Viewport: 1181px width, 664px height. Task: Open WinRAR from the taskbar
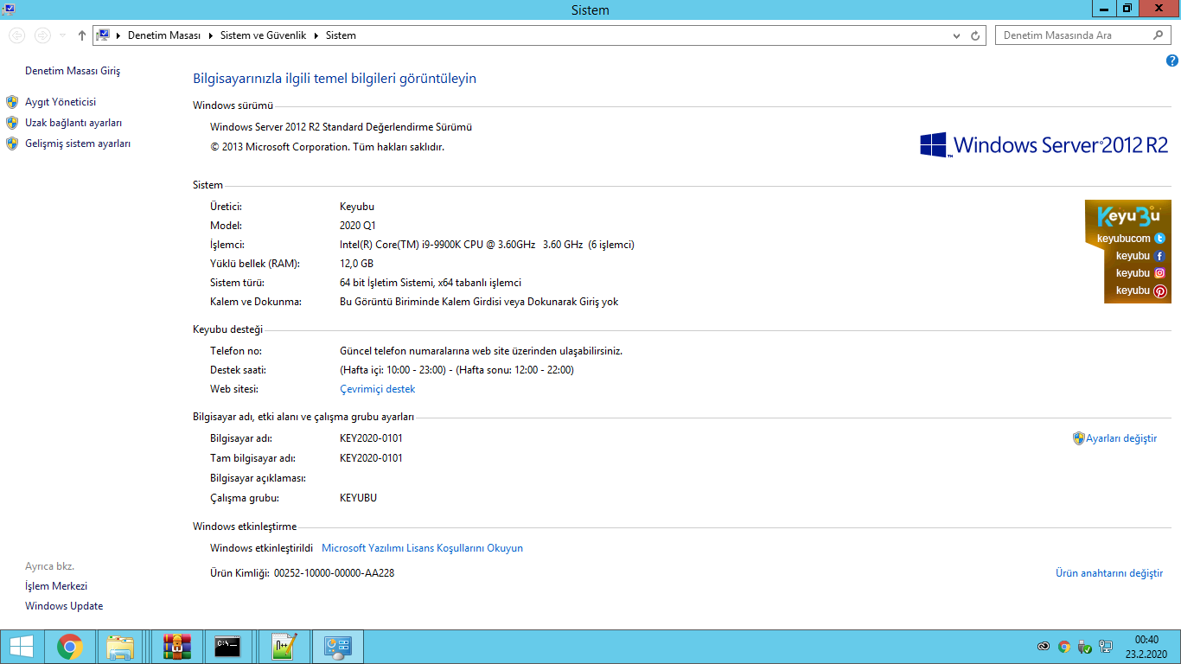176,647
